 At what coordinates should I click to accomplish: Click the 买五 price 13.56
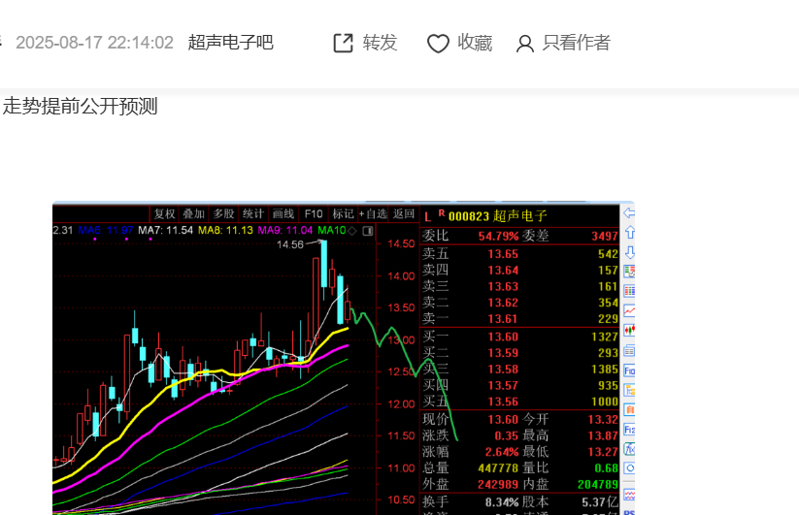503,402
